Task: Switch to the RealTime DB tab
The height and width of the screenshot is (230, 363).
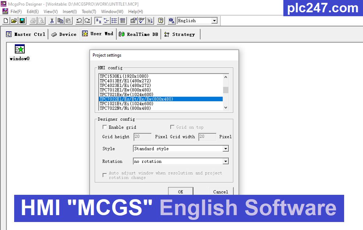Action: (x=138, y=34)
